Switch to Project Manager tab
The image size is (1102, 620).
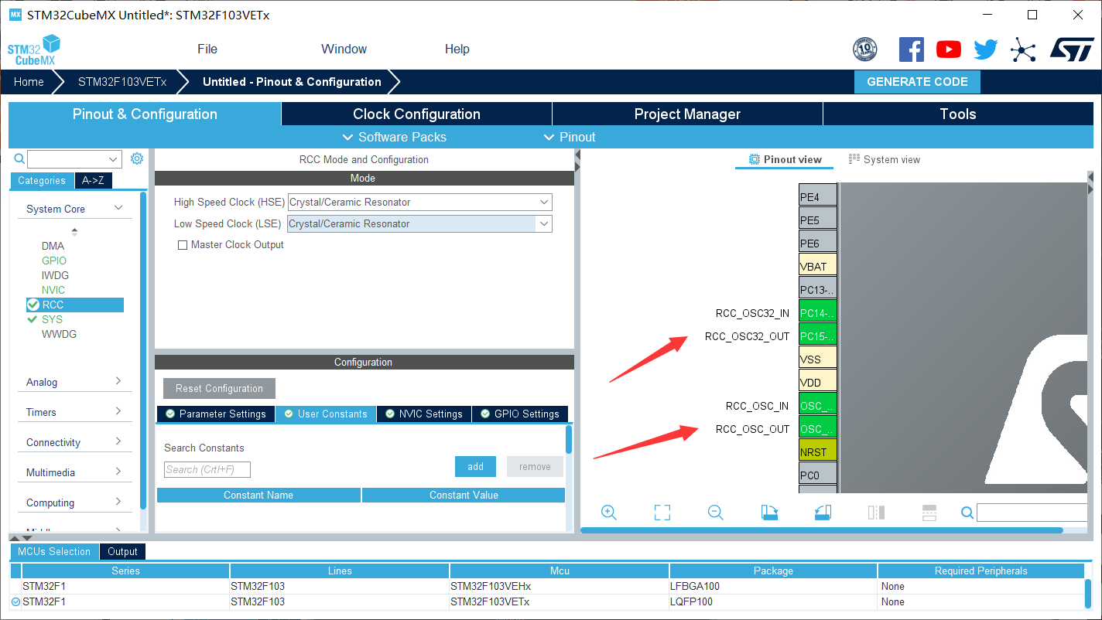pyautogui.click(x=687, y=114)
